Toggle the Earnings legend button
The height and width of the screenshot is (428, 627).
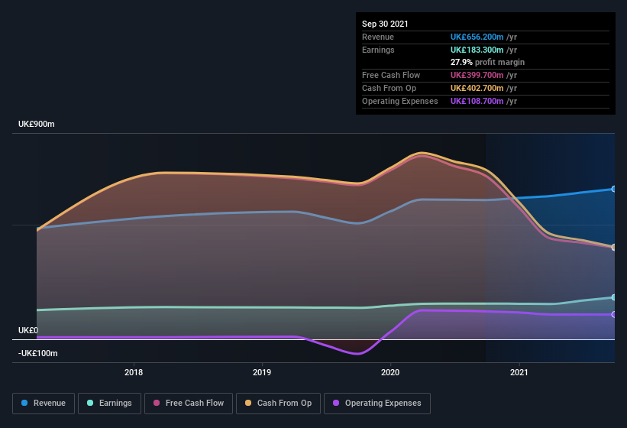pos(109,404)
